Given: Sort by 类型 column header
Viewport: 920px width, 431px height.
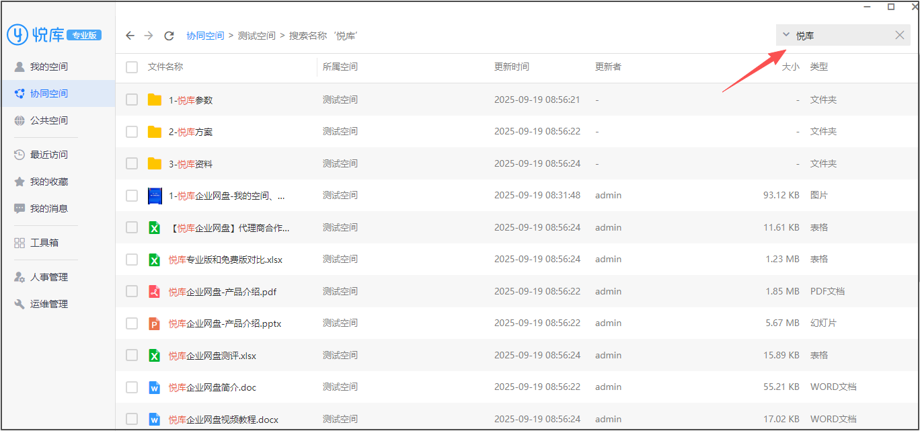Looking at the screenshot, I should 819,67.
